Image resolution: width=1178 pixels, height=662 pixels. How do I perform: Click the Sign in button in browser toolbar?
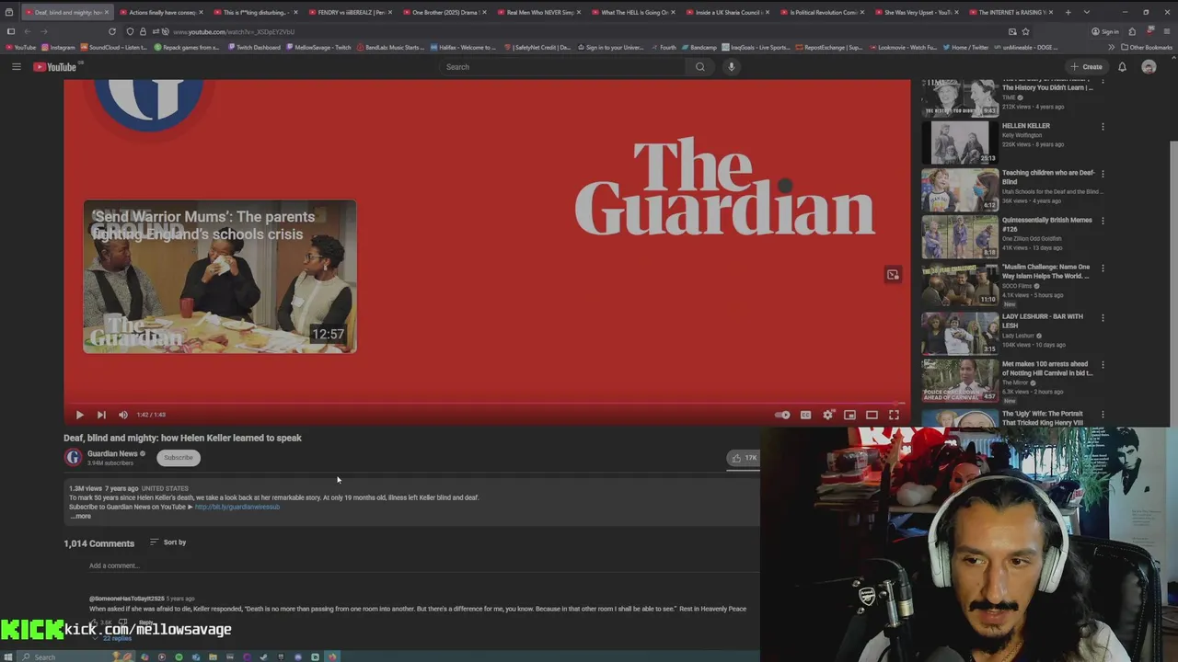[x=1105, y=31]
